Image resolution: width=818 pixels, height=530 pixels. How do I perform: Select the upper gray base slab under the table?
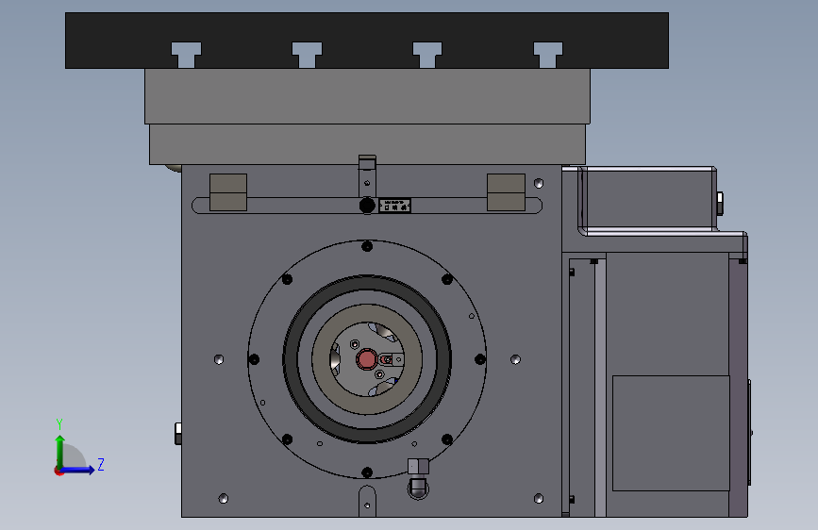pos(367,96)
